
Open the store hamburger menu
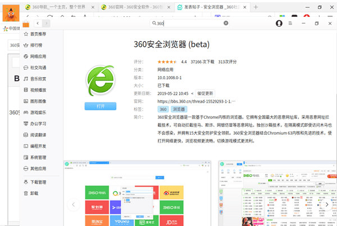tap(290, 23)
